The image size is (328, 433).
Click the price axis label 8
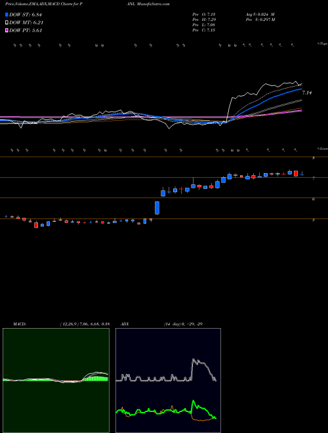pos(314,158)
